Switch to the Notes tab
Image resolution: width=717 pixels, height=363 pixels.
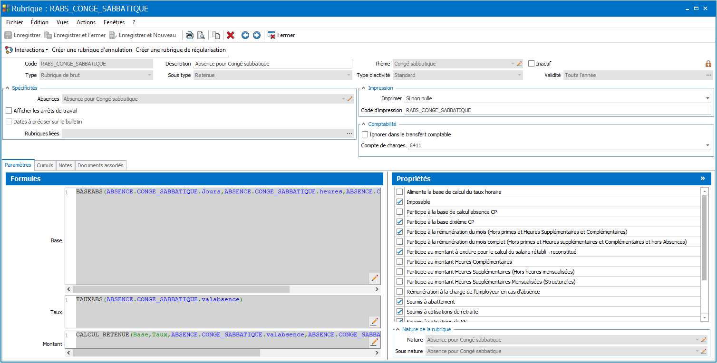click(x=65, y=165)
